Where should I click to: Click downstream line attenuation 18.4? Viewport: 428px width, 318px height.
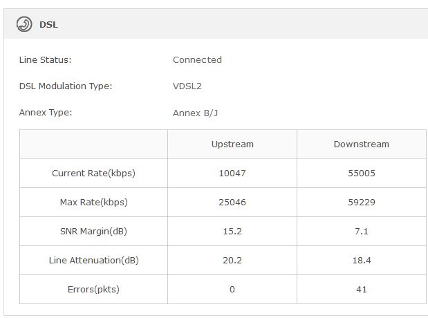[362, 261]
